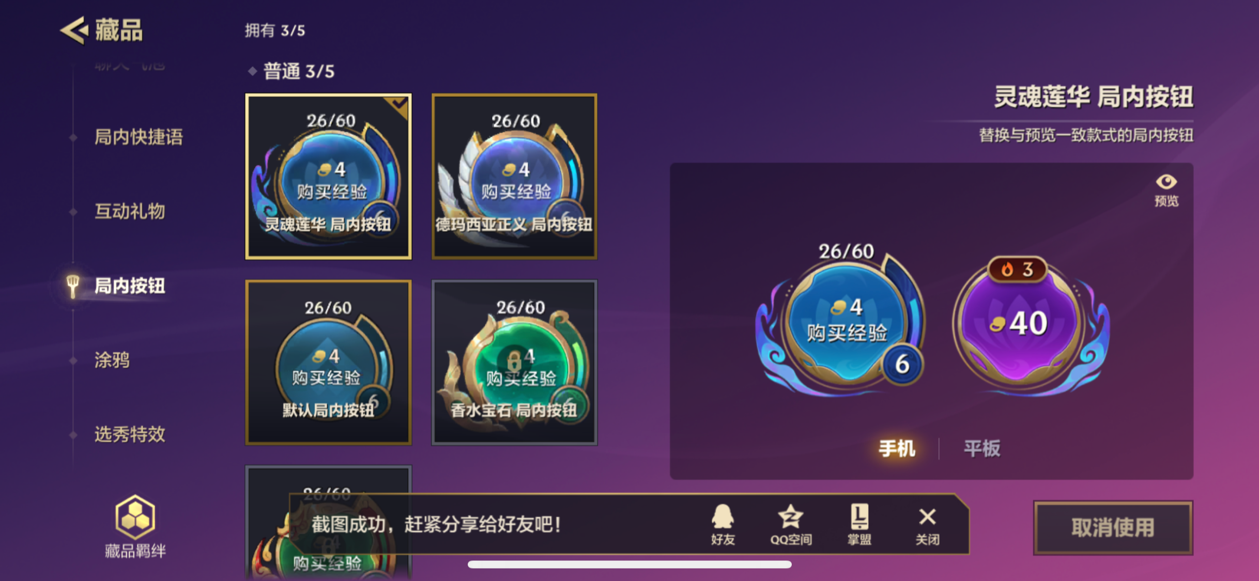Viewport: 1259px width, 581px height.
Task: Open the 局内快捷语 category
Action: 139,137
